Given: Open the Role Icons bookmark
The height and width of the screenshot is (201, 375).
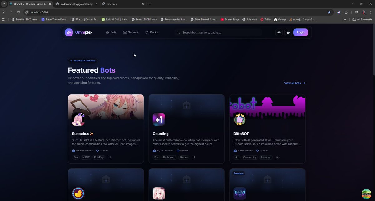Looking at the screenshot, I should [x=250, y=19].
